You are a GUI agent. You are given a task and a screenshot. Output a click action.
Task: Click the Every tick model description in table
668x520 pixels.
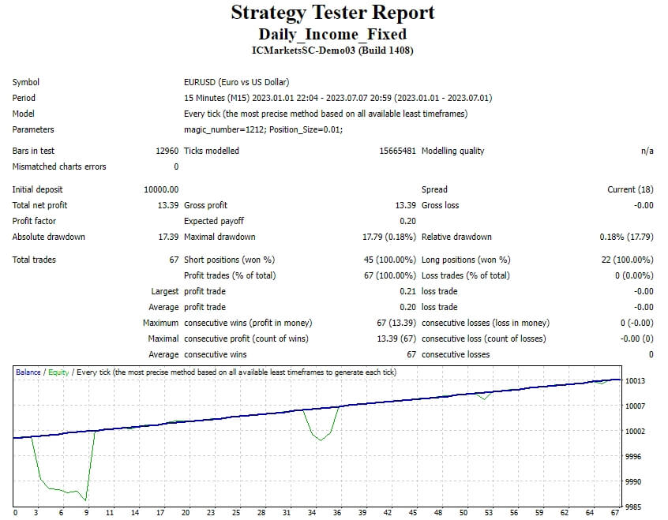coord(326,114)
